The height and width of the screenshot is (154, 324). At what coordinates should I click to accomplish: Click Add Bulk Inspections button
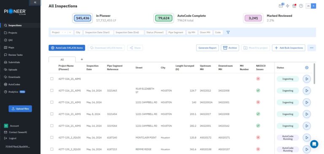pos(289,48)
